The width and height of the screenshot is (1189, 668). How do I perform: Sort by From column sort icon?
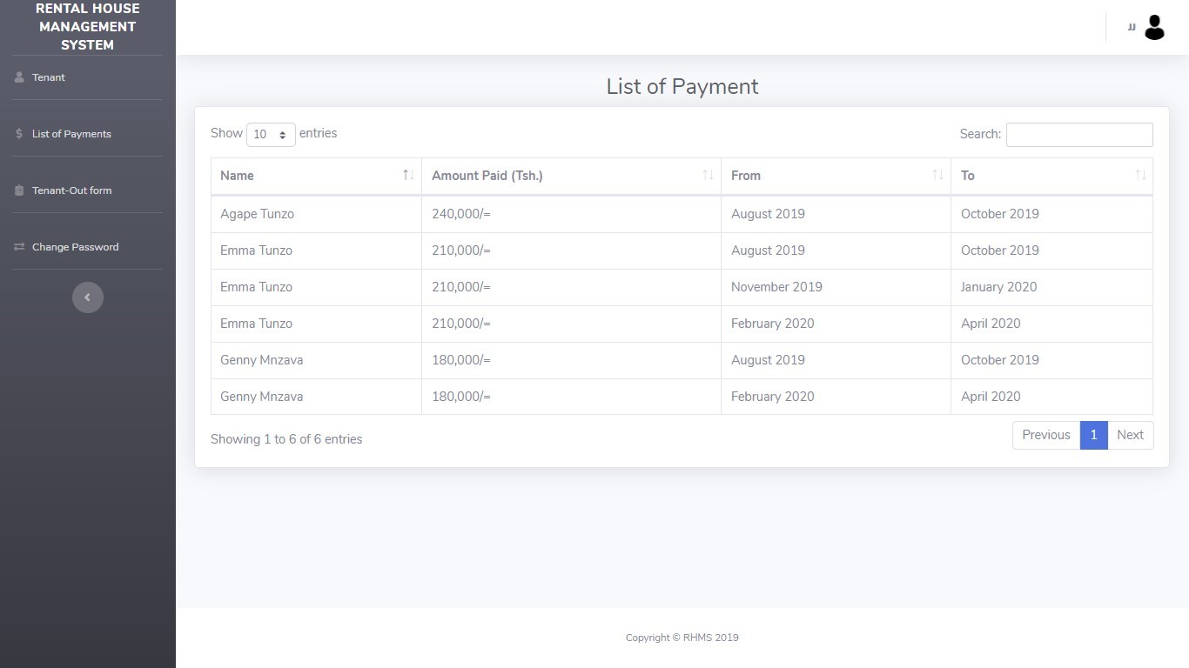coord(937,176)
